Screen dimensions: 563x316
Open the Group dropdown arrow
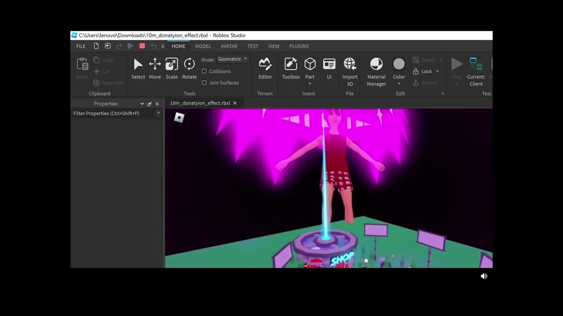[x=440, y=60]
